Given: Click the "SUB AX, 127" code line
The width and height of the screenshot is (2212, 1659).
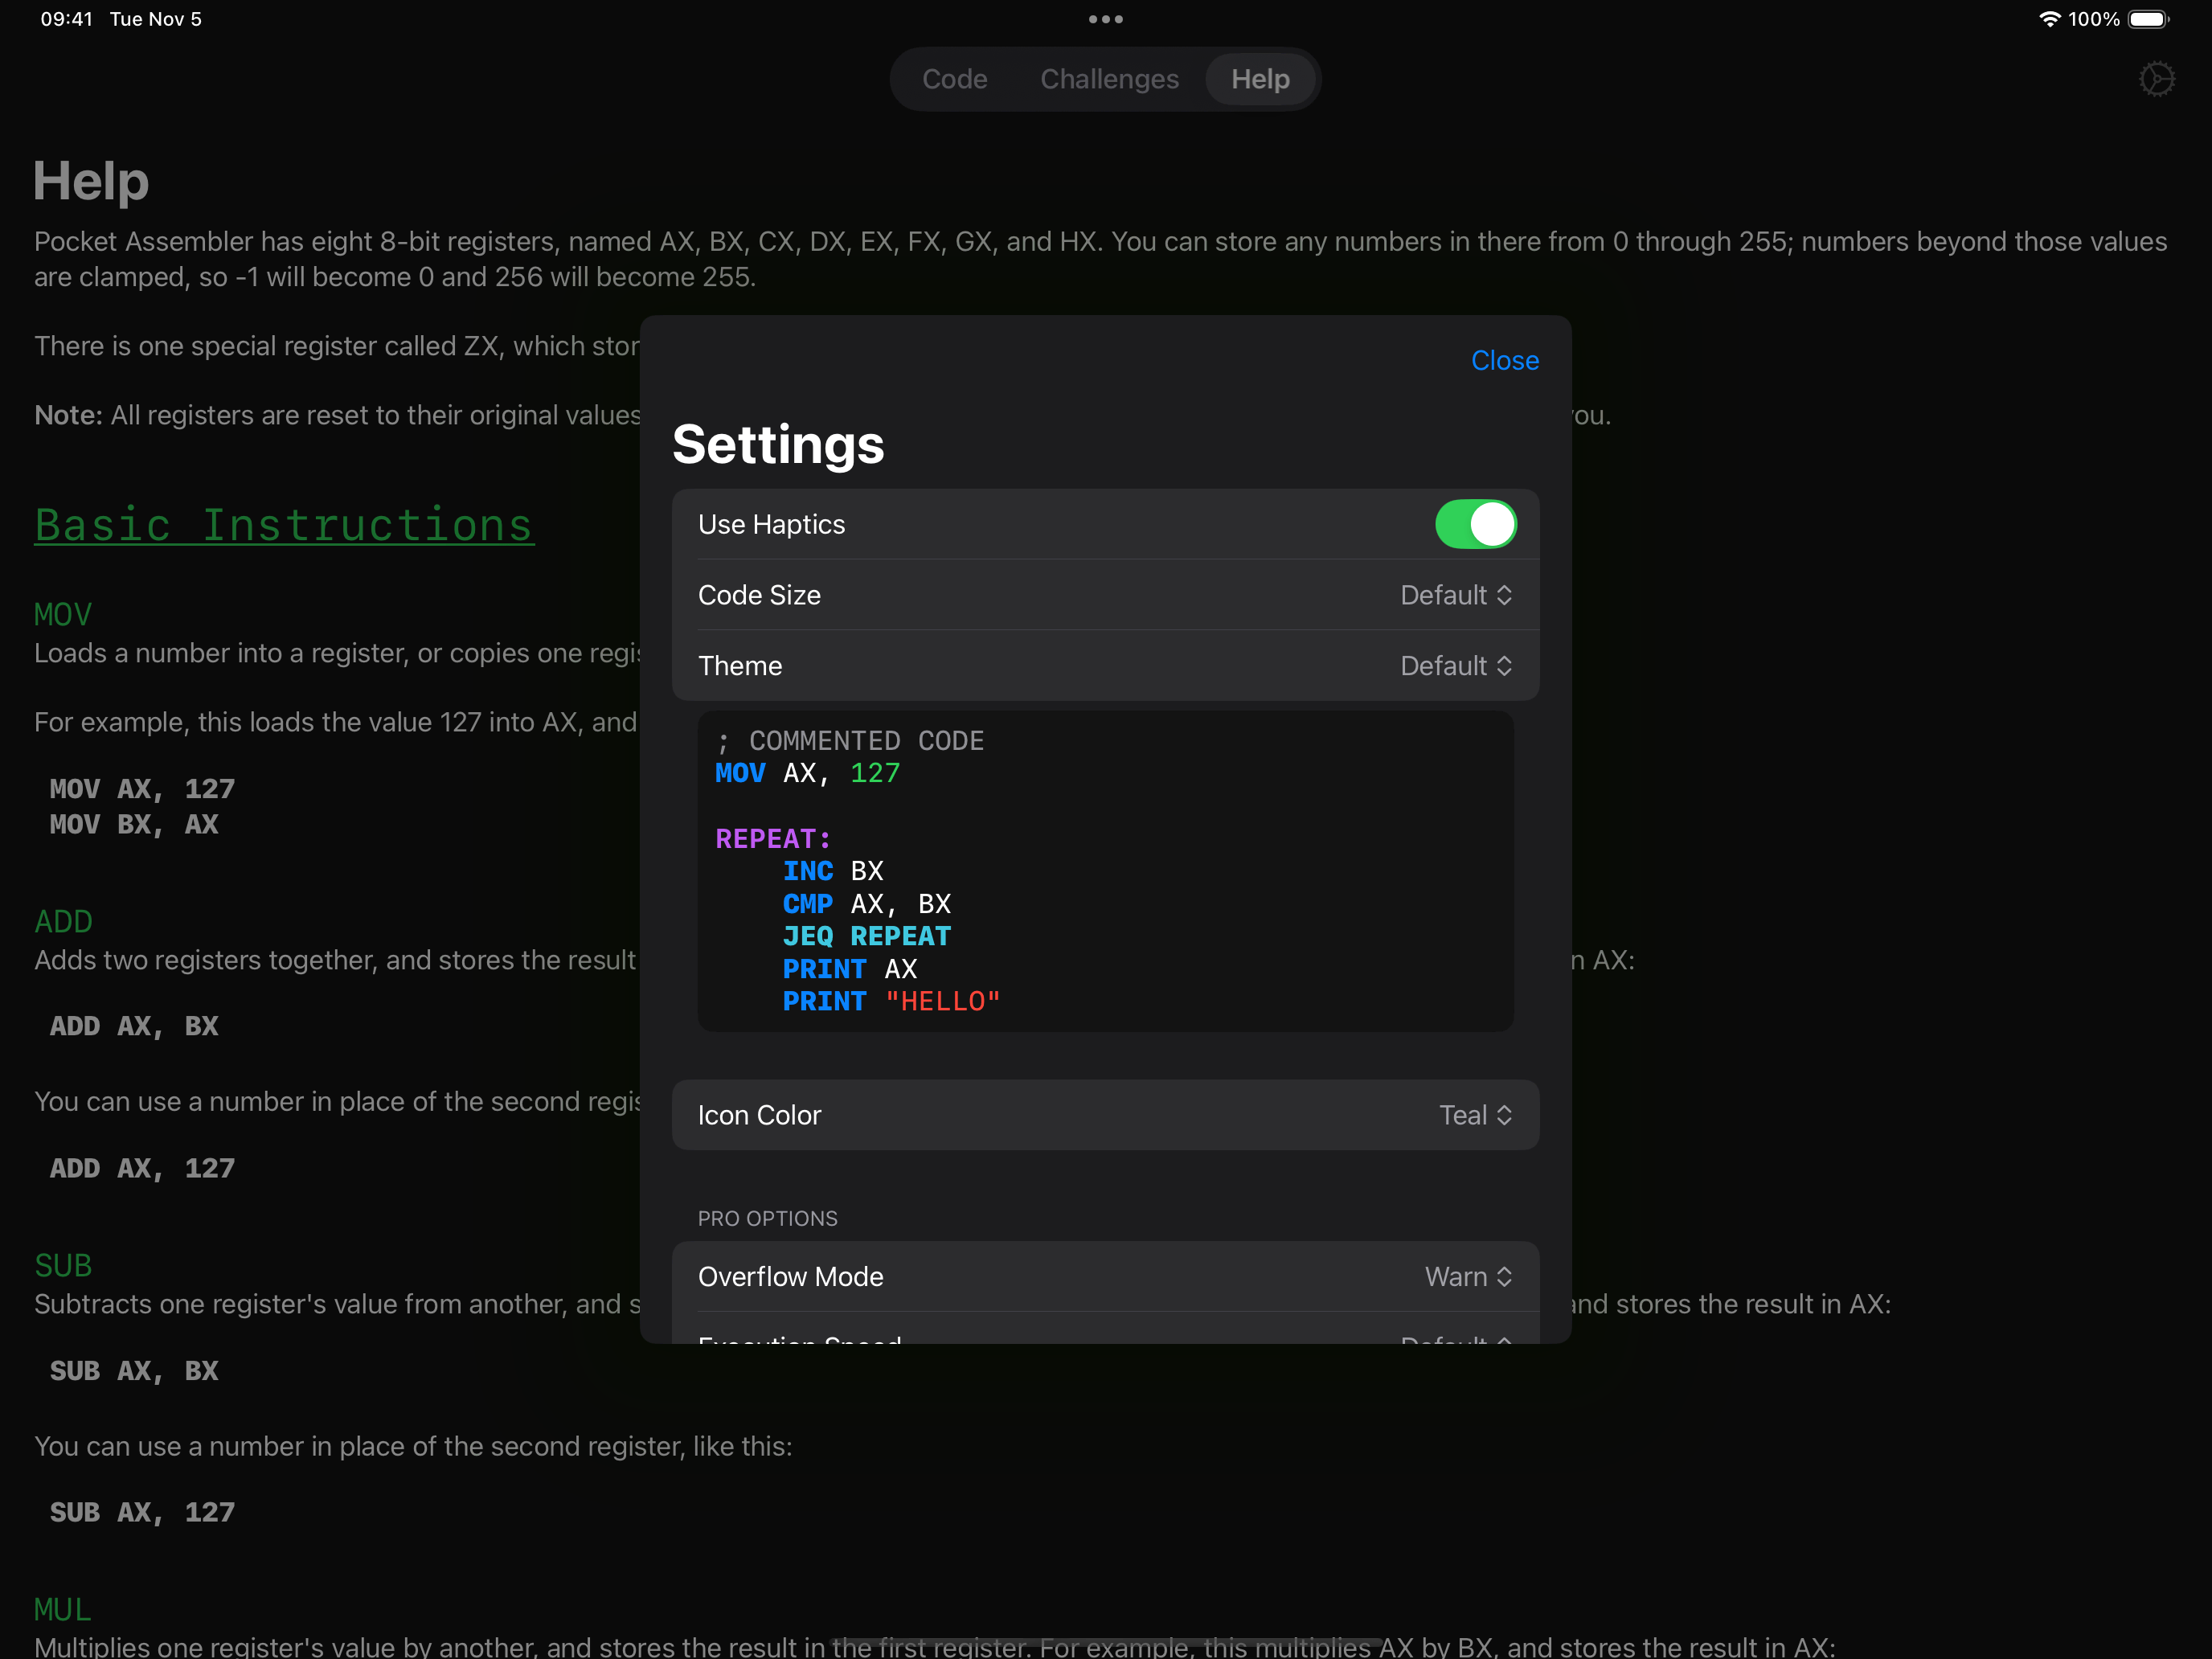Looking at the screenshot, I should (142, 1512).
